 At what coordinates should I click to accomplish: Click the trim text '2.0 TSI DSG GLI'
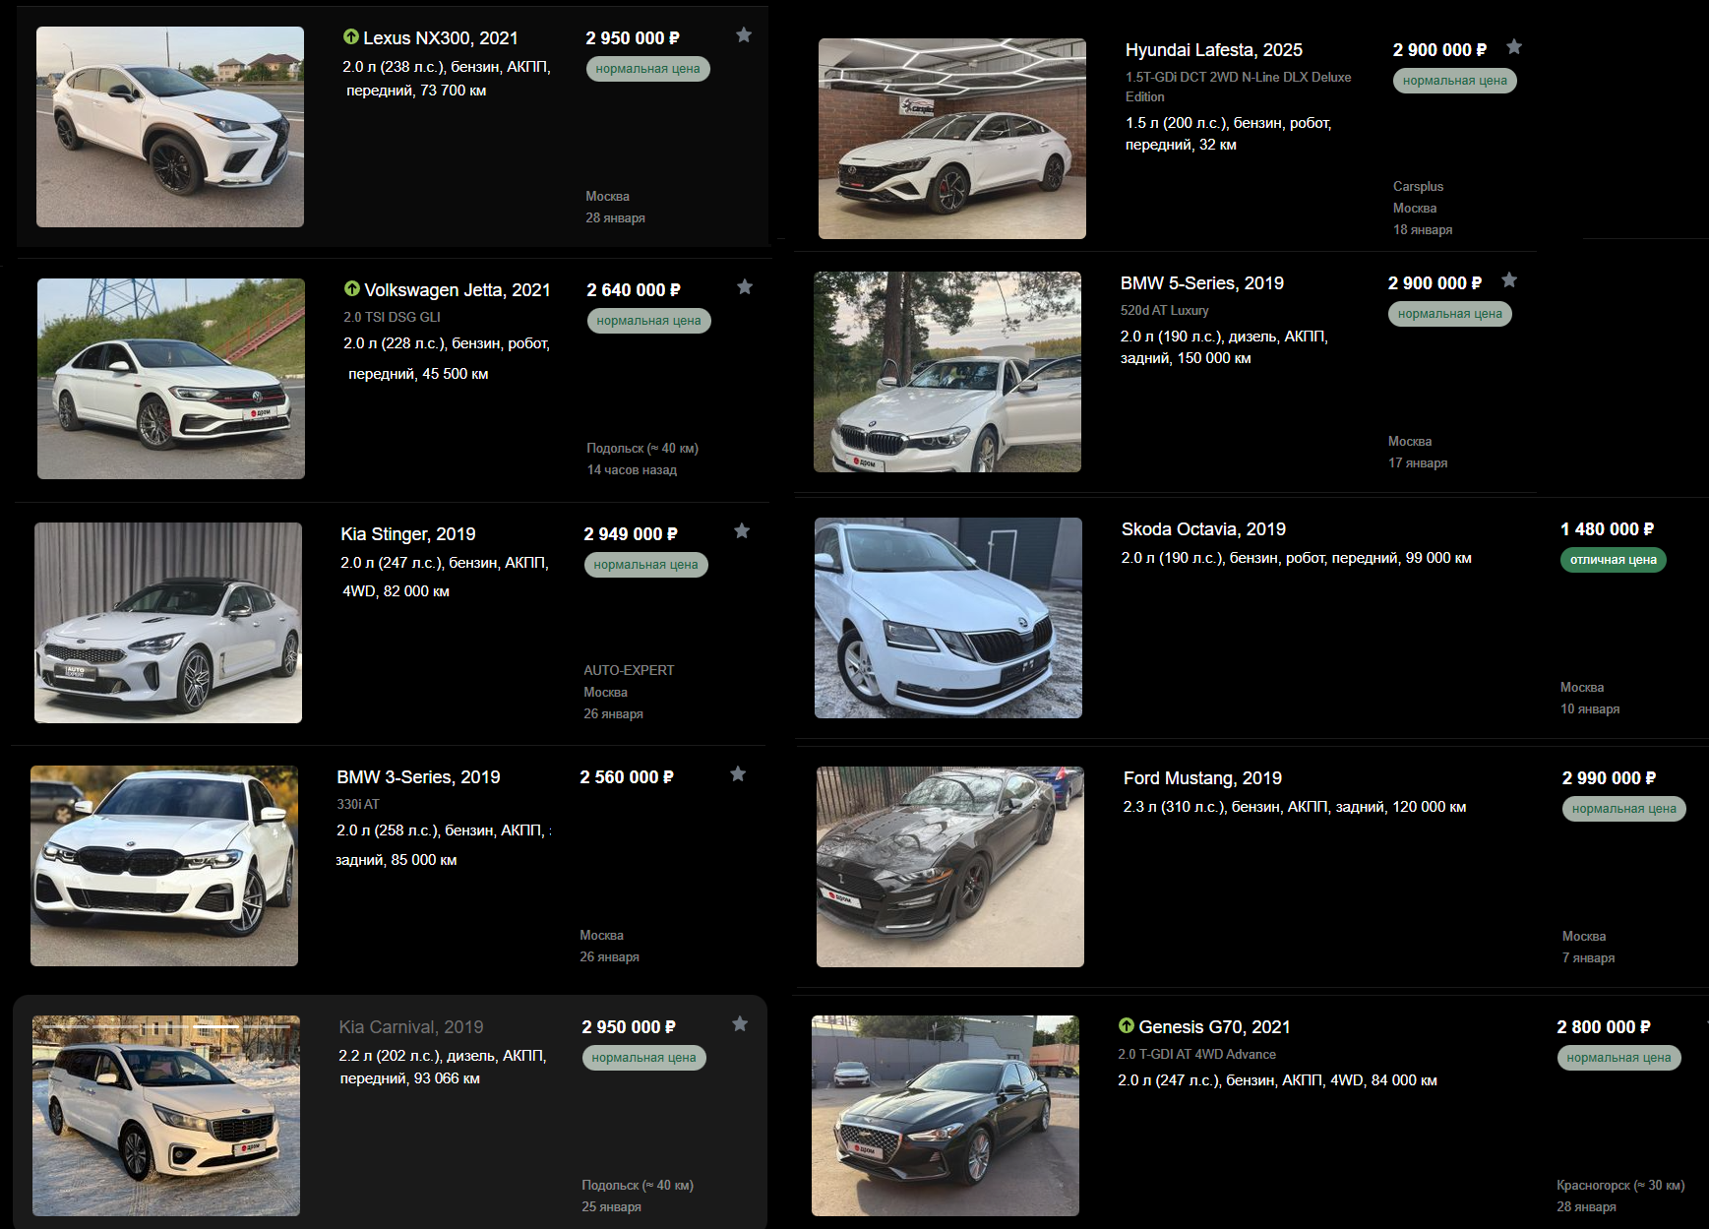coord(392,317)
